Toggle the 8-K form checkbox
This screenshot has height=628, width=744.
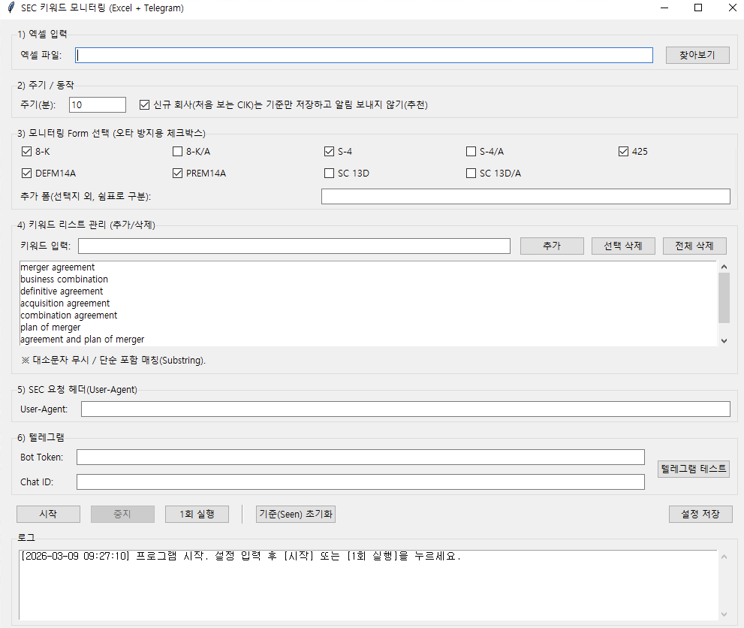pos(28,151)
